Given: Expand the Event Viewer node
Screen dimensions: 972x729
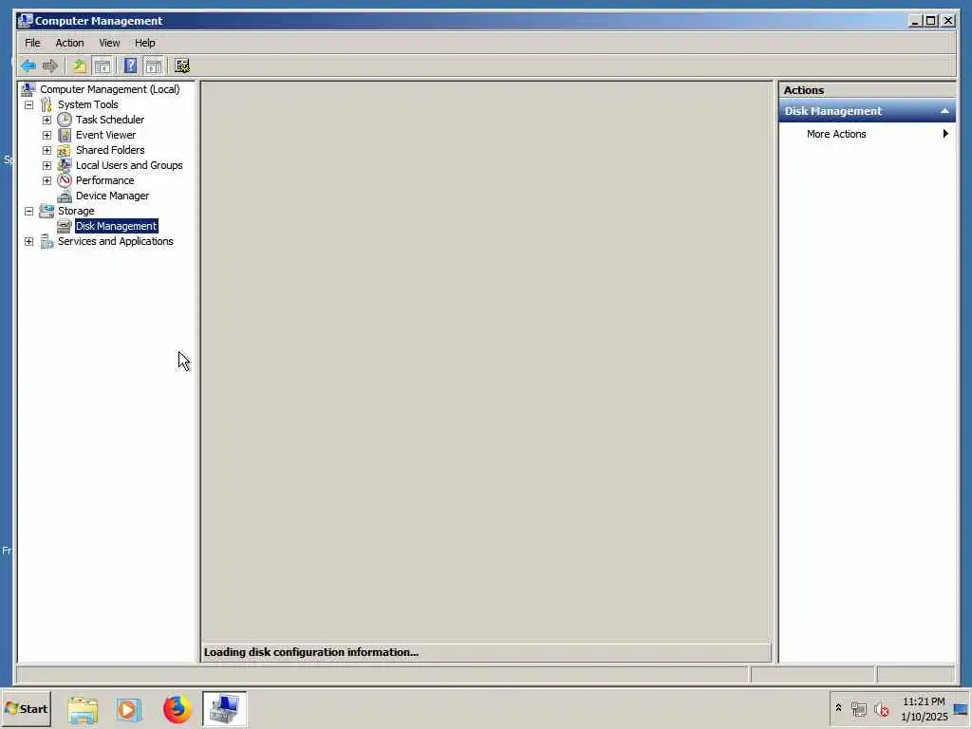Looking at the screenshot, I should (47, 135).
